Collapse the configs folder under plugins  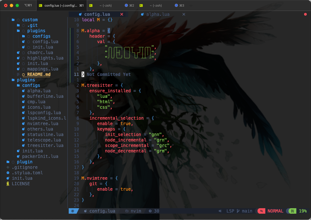pyautogui.click(x=31, y=85)
